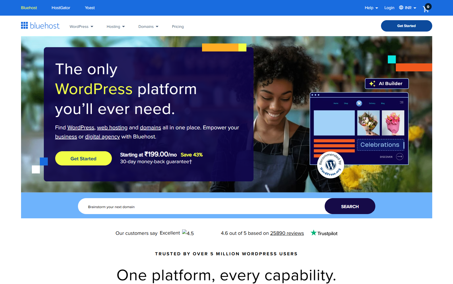Image resolution: width=453 pixels, height=284 pixels.
Task: Focus the Brainstorm your next domain field
Action: click(x=201, y=206)
